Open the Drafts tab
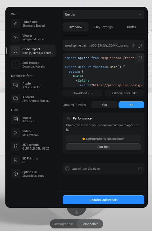 [131, 27]
